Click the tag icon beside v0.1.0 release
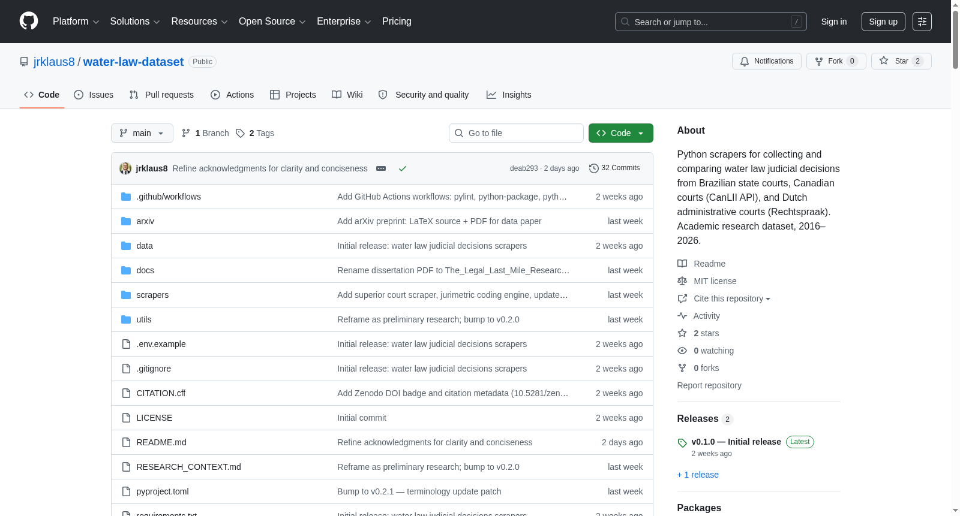The width and height of the screenshot is (960, 516). point(682,443)
